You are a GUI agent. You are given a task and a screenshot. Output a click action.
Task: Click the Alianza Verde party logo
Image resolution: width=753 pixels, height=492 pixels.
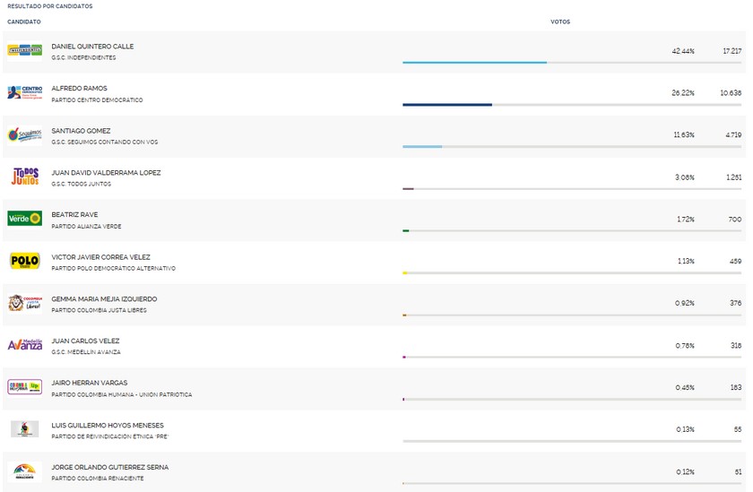pyautogui.click(x=24, y=218)
